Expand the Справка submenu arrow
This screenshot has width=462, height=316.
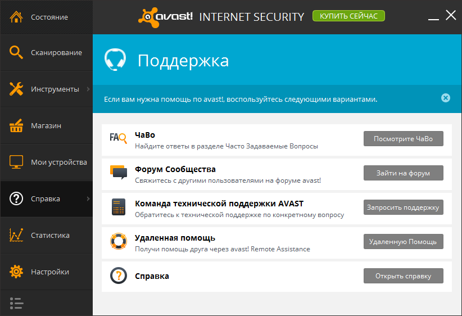click(x=88, y=198)
